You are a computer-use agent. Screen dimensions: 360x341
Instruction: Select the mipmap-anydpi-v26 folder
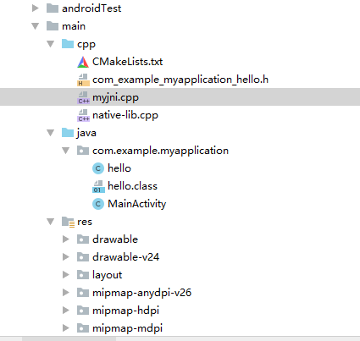click(141, 293)
